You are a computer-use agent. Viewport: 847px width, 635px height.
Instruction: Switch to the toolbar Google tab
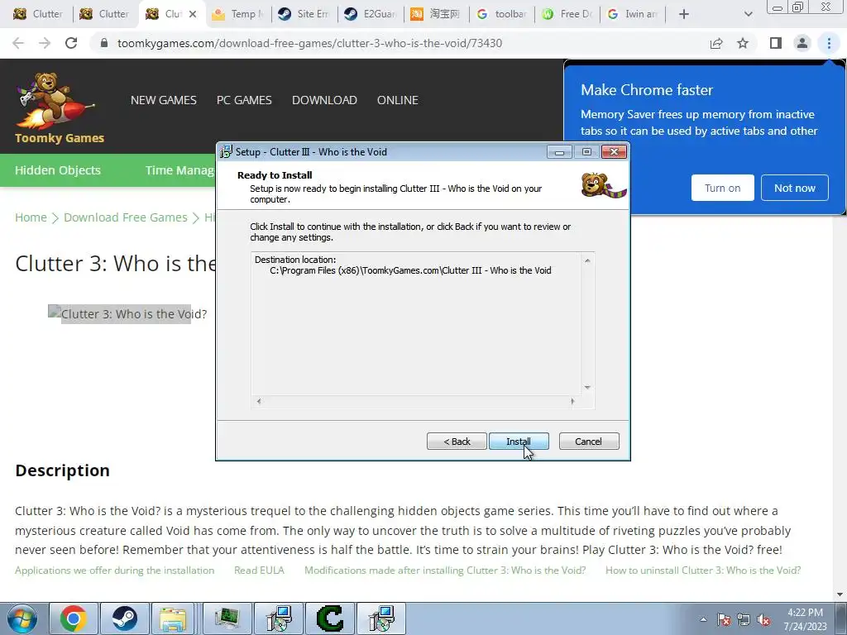pyautogui.click(x=502, y=14)
